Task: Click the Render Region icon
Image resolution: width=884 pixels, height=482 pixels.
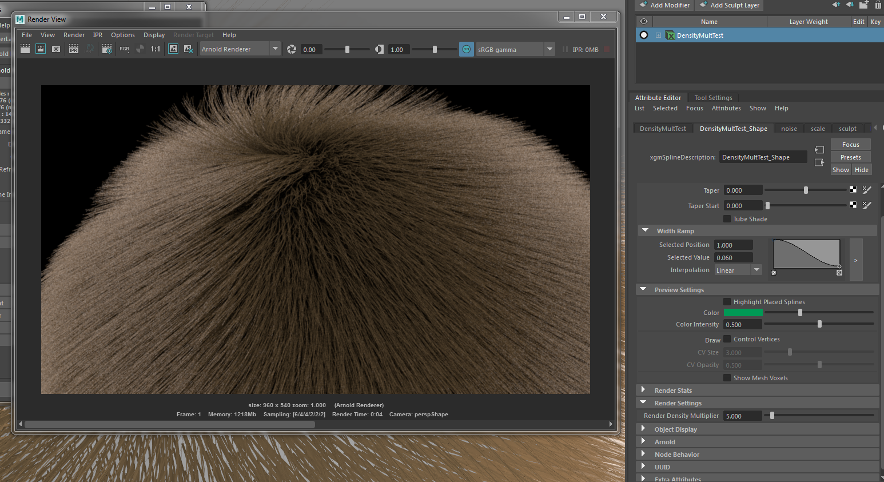Action: 41,49
